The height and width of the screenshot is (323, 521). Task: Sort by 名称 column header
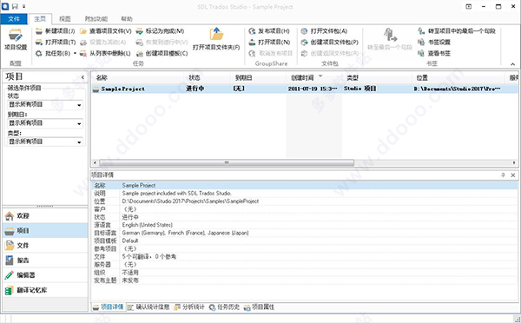click(137, 78)
